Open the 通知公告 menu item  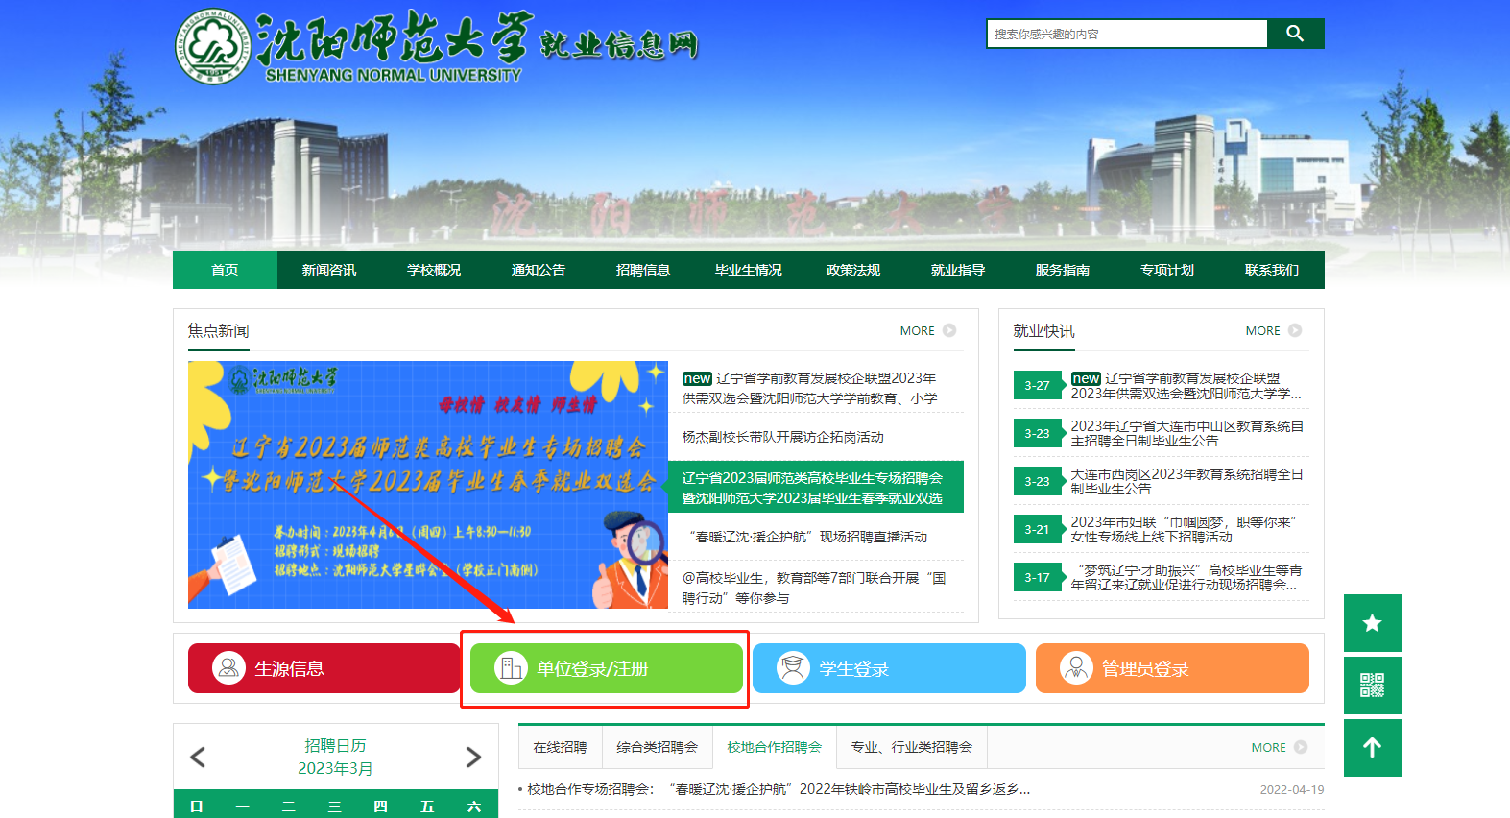pos(539,270)
